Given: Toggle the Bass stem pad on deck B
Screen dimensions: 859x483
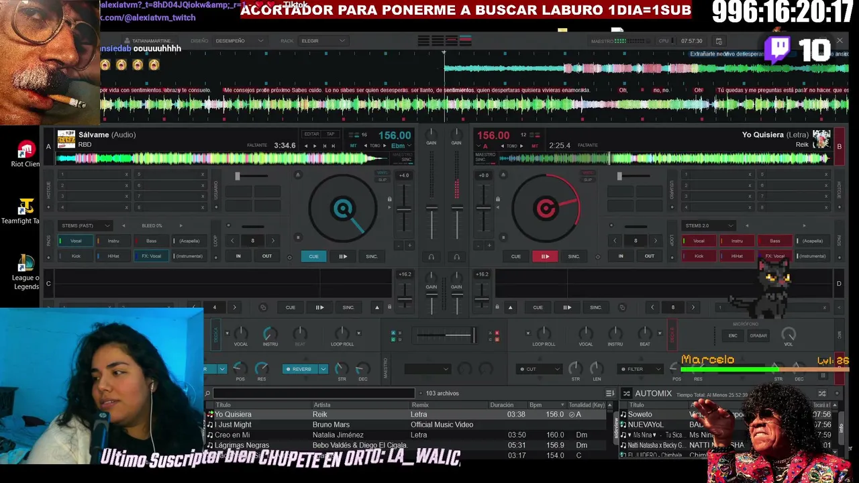Looking at the screenshot, I should point(774,241).
